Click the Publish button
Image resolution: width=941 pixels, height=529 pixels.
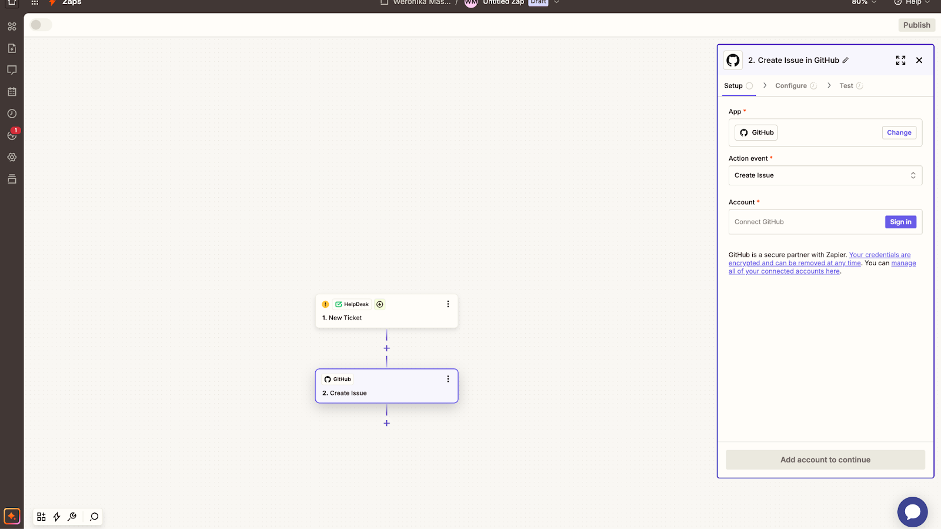click(916, 25)
